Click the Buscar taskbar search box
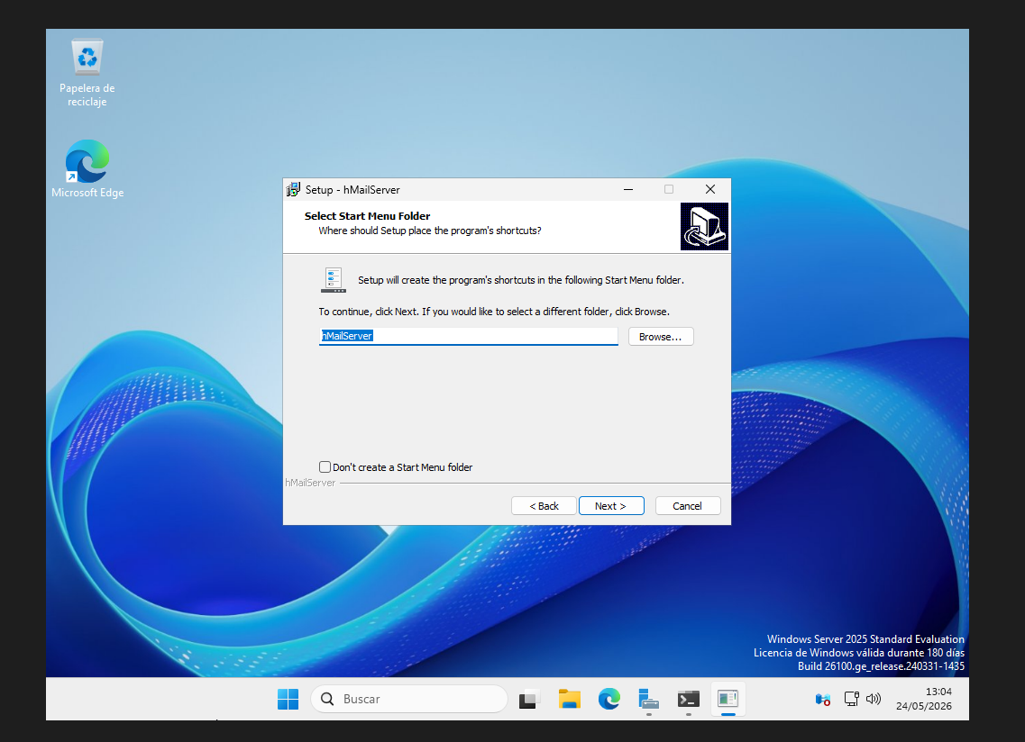Image resolution: width=1025 pixels, height=742 pixels. [x=409, y=699]
